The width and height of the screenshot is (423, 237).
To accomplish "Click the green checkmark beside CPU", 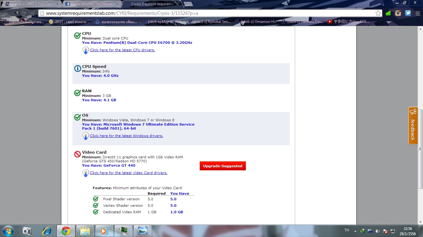I will 77,35.
